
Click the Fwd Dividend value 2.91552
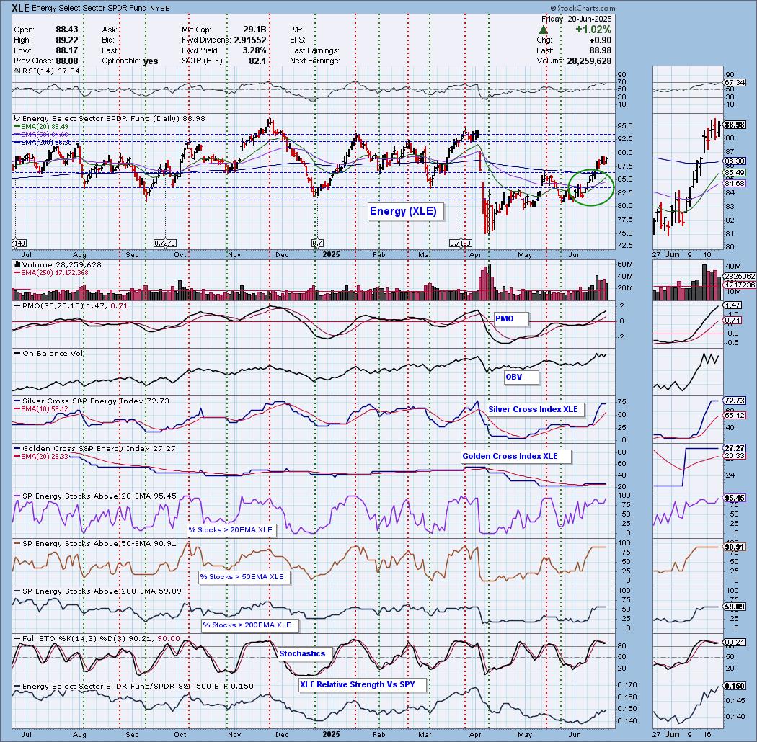[250, 40]
